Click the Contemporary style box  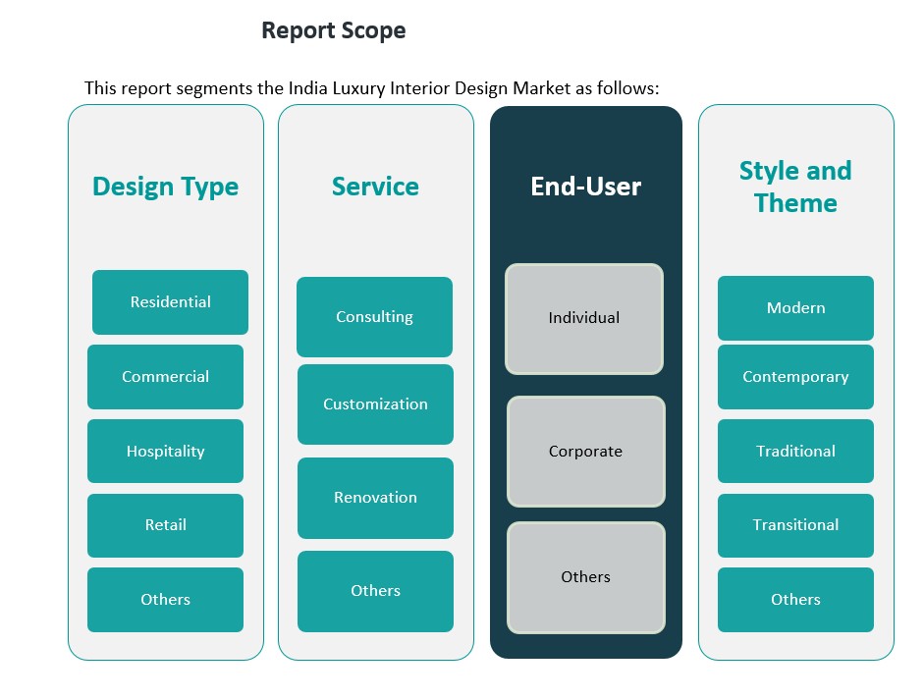(795, 377)
